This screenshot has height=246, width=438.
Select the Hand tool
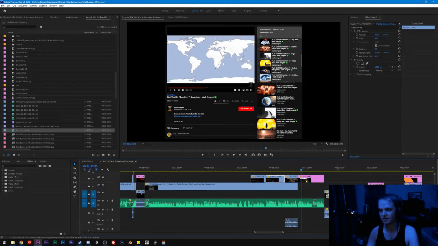point(75,192)
